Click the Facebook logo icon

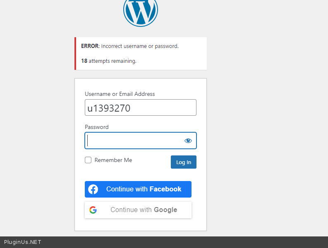click(x=93, y=189)
